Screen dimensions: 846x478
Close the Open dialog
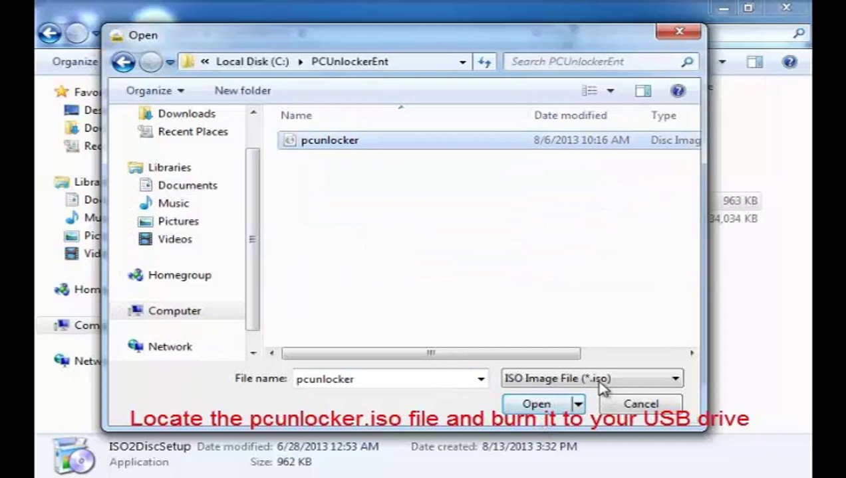tap(678, 31)
